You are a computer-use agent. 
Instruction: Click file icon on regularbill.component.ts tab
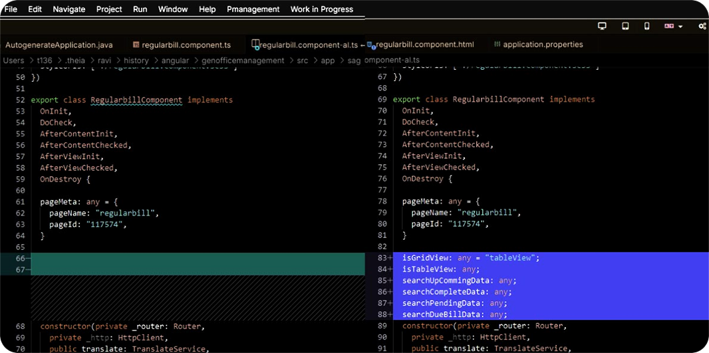[136, 45]
